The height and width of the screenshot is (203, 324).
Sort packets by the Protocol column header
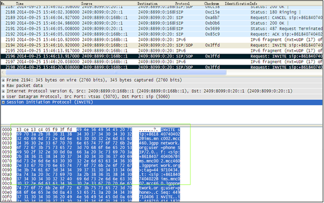[182, 3]
